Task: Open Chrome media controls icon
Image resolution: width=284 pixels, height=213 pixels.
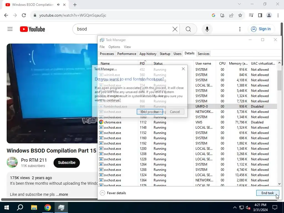Action: tap(251, 15)
